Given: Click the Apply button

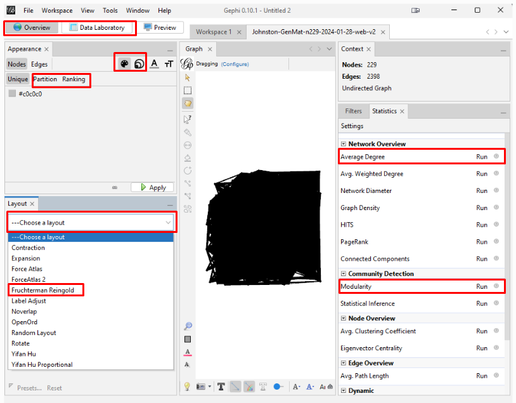Looking at the screenshot, I should [153, 187].
